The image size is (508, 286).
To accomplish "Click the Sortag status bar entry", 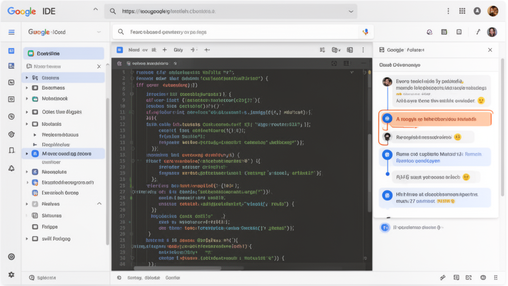I will [134, 278].
